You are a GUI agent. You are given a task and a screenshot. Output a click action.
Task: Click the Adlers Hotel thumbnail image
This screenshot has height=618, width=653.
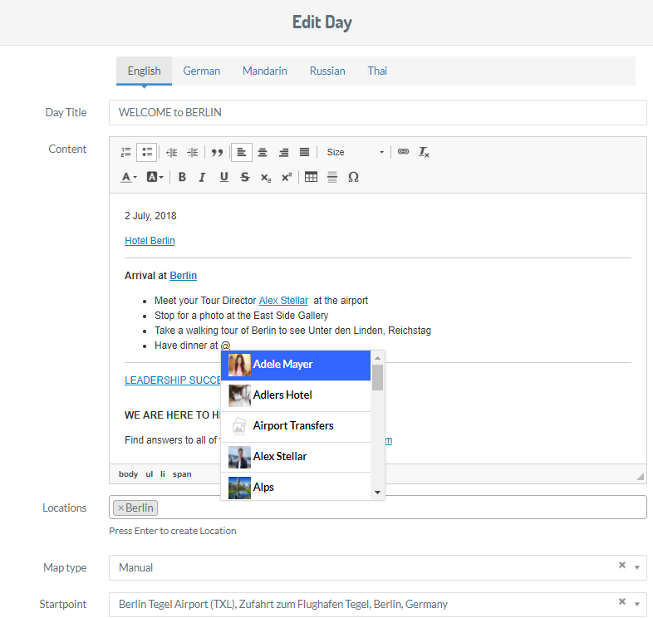pyautogui.click(x=239, y=395)
